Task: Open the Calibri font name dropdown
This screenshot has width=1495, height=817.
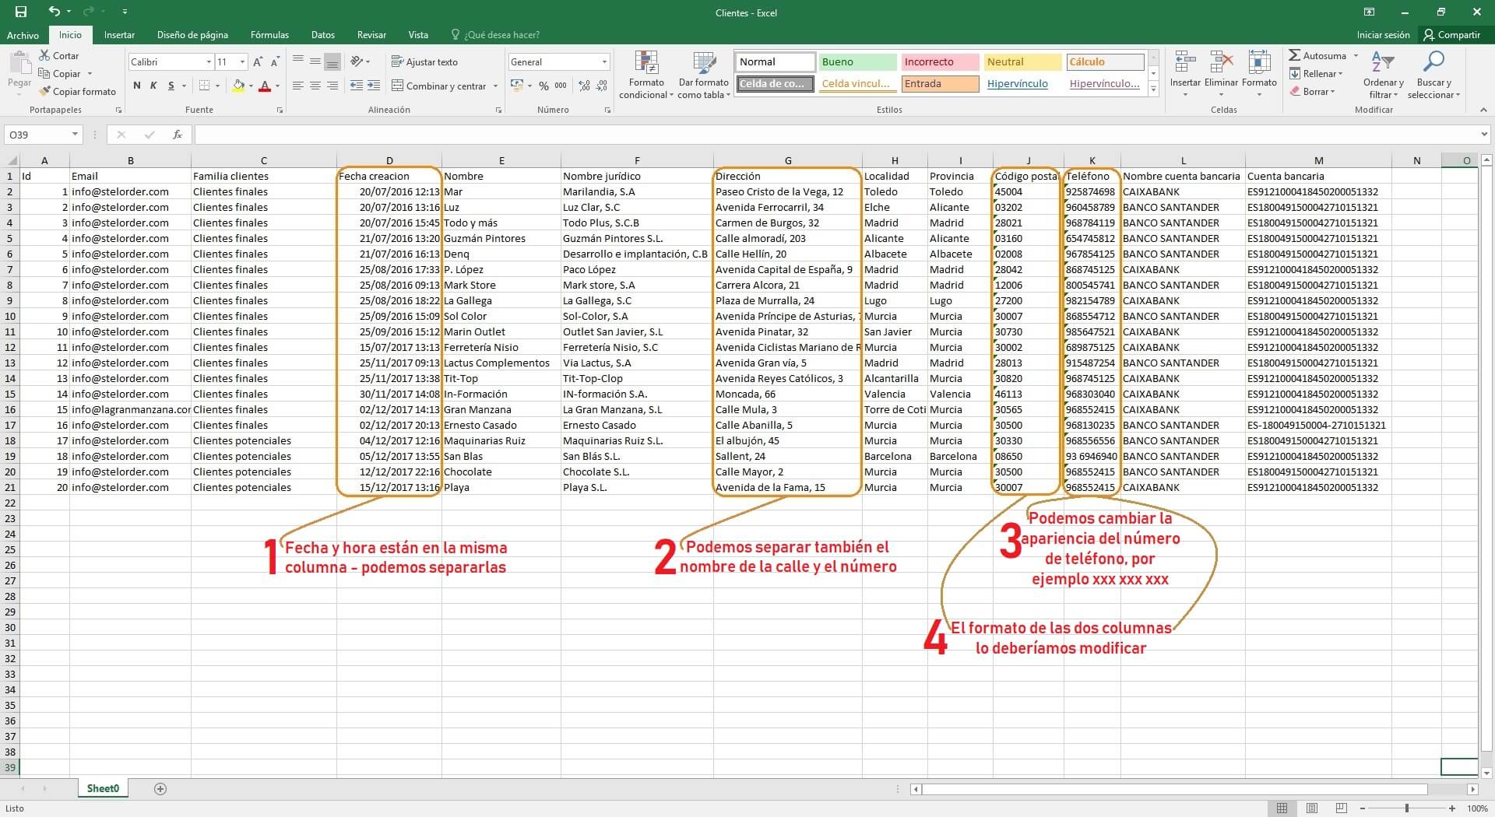Action: click(209, 61)
